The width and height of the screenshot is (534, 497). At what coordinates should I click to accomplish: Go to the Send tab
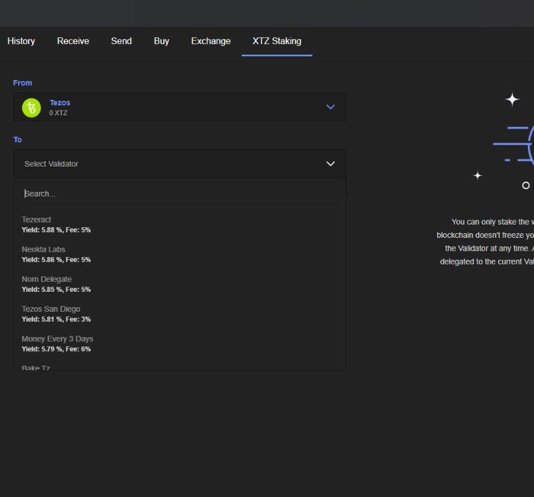(121, 41)
